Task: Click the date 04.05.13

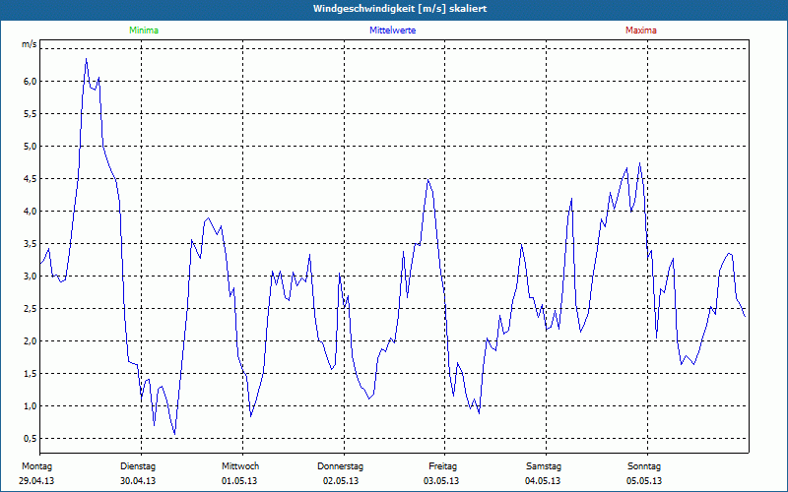Action: point(543,481)
